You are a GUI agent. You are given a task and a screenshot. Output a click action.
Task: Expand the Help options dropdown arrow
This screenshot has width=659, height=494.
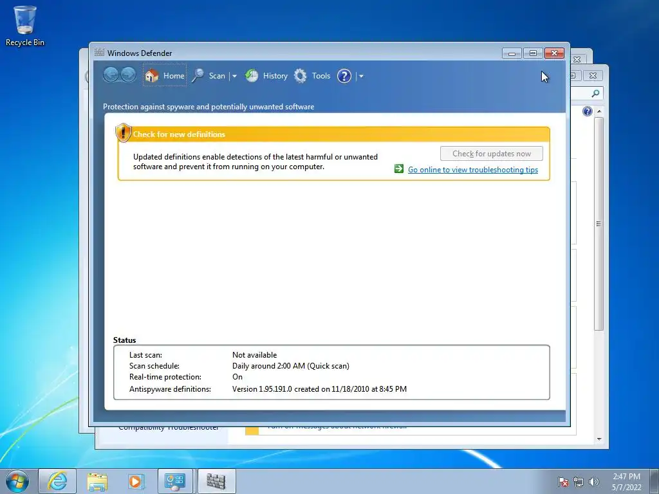[361, 76]
